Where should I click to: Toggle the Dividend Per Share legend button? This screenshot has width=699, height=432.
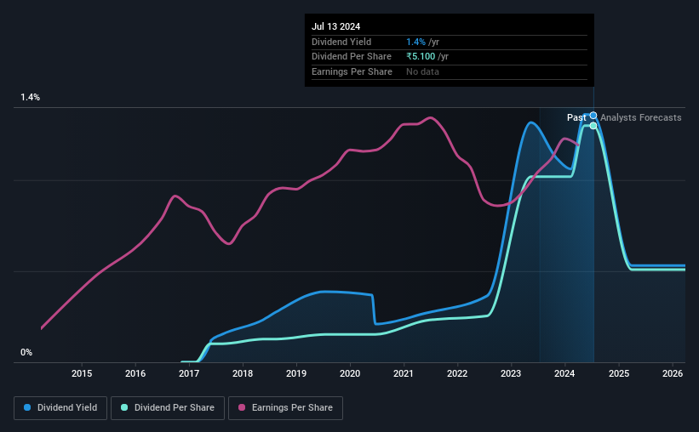pos(168,408)
